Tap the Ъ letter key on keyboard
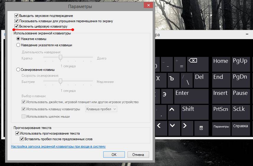253x166 pixels. (174, 80)
